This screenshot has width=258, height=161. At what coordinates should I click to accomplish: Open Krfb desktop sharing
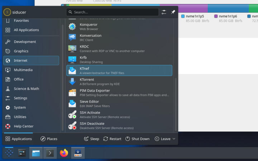click(119, 60)
